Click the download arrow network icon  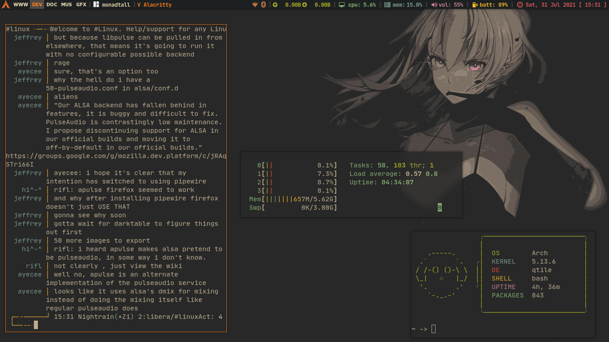click(304, 4)
